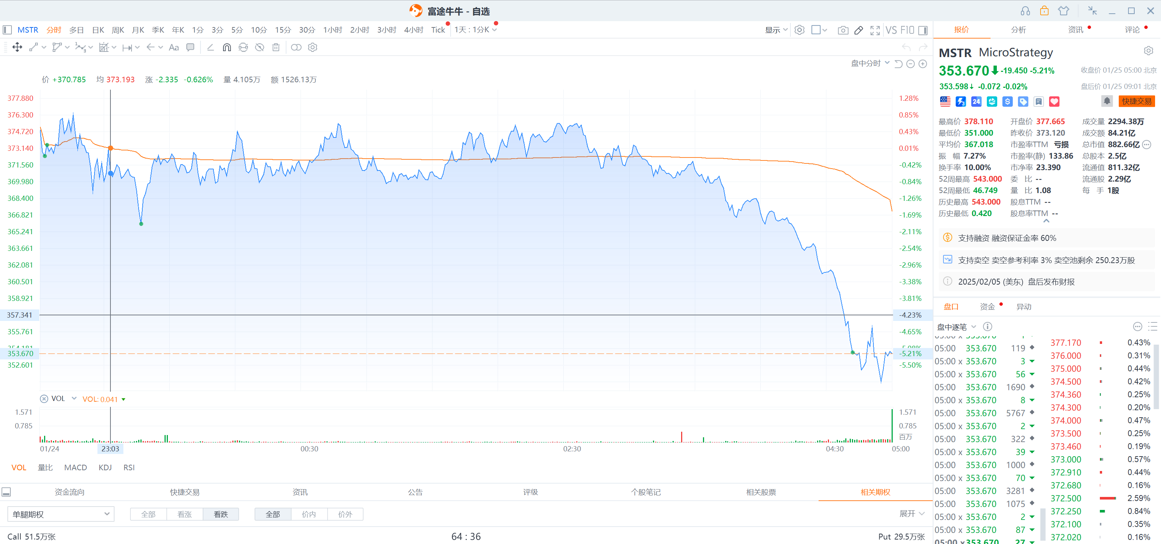The height and width of the screenshot is (544, 1161).
Task: Hide all drawings with the crossed-eye icon
Action: coord(260,47)
